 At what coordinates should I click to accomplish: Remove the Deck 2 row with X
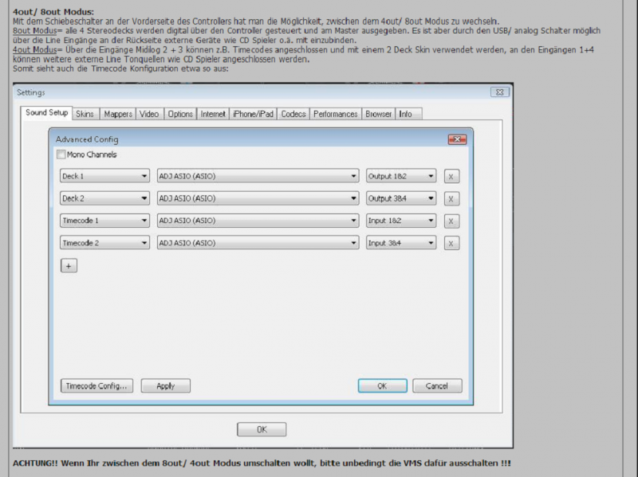(x=451, y=199)
